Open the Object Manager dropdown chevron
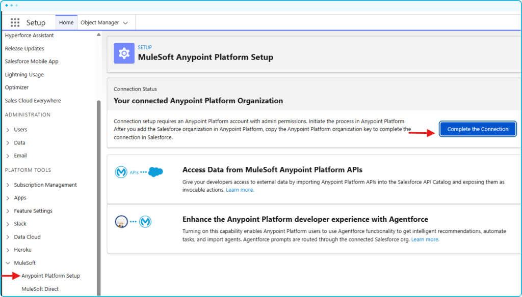 (x=125, y=23)
